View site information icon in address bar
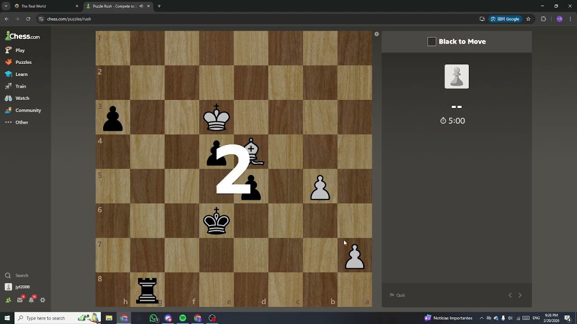 (x=41, y=19)
